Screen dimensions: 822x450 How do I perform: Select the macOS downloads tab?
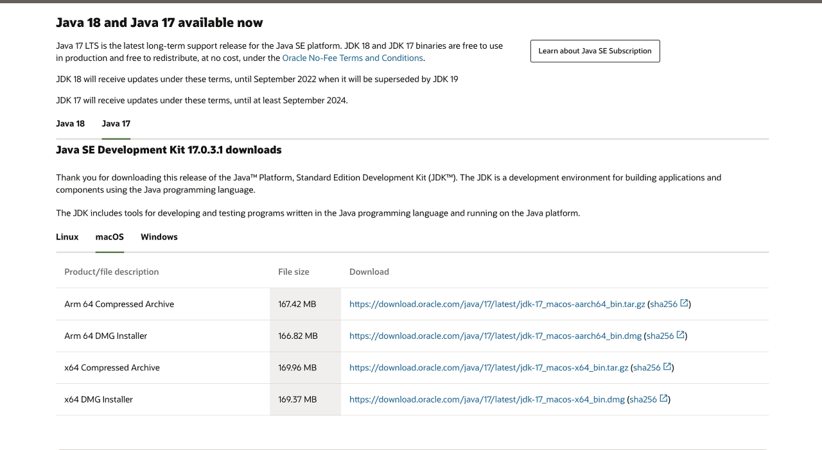pos(109,237)
